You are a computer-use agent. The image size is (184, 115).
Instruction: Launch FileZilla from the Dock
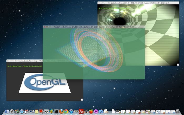tap(81, 111)
